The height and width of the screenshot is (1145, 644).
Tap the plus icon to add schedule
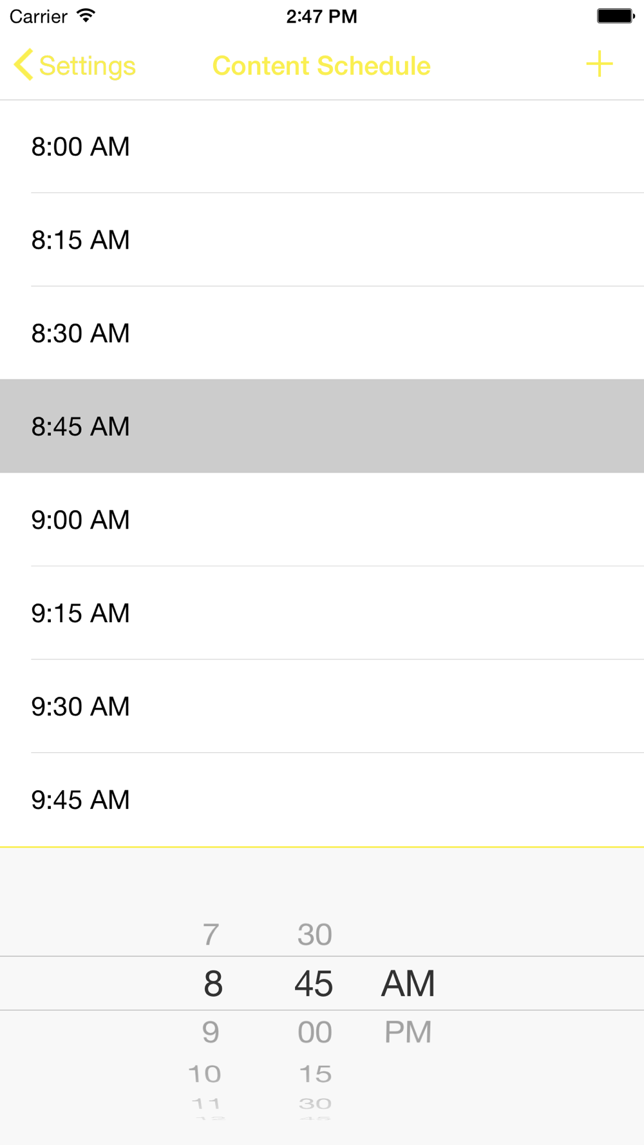[599, 64]
